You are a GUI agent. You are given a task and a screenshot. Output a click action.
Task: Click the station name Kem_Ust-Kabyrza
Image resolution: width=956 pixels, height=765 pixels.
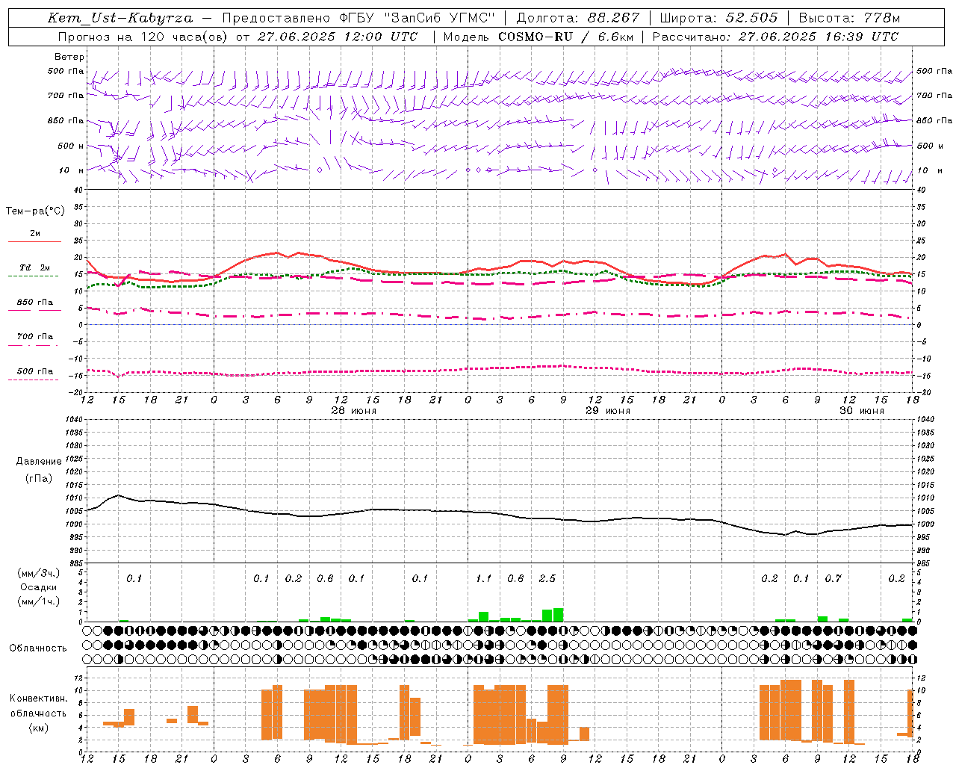(119, 18)
